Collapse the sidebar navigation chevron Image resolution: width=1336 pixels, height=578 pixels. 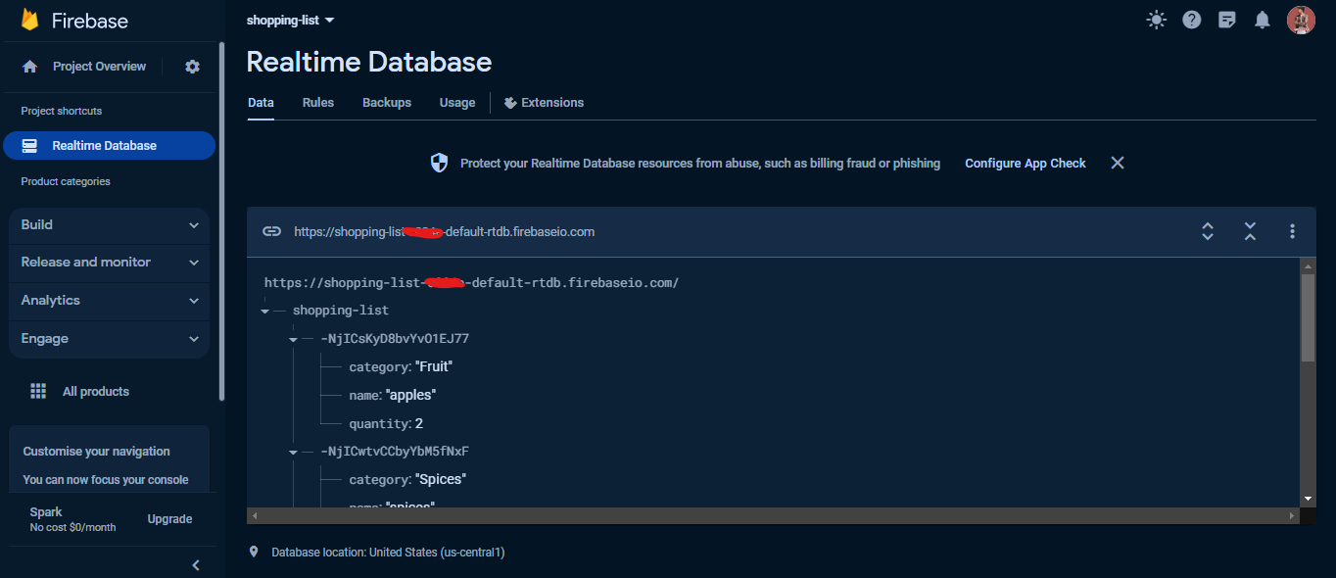196,565
